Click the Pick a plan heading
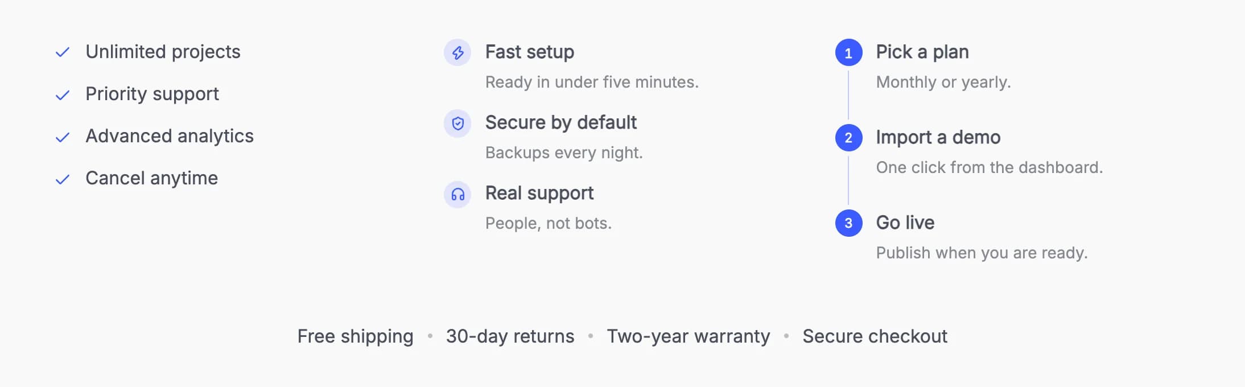The height and width of the screenshot is (387, 1245). 922,52
